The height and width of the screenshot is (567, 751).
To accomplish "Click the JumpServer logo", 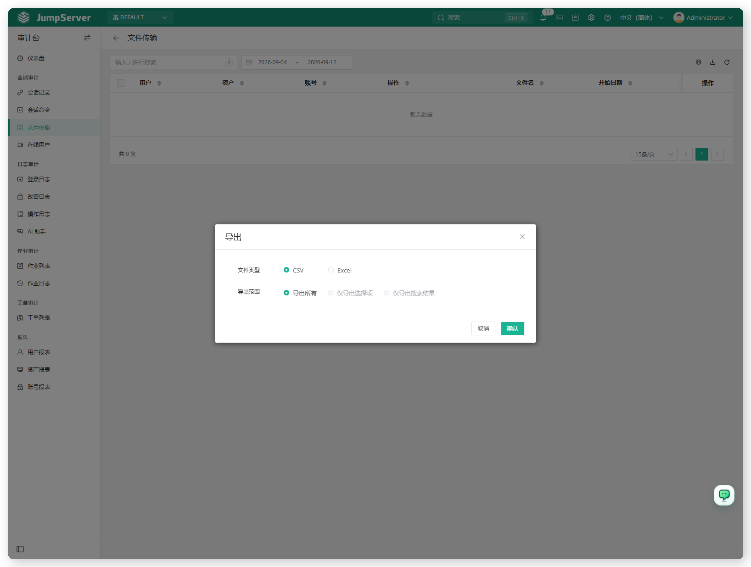I will click(54, 17).
